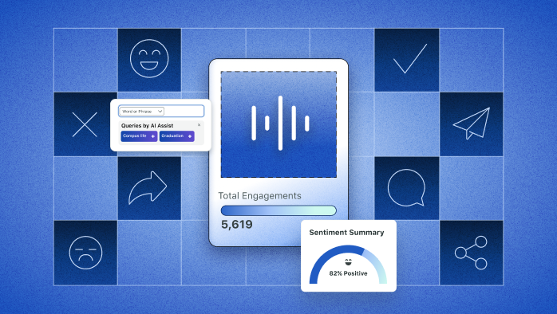Click the speech bubble comment icon
557x314 pixels.
click(x=406, y=188)
